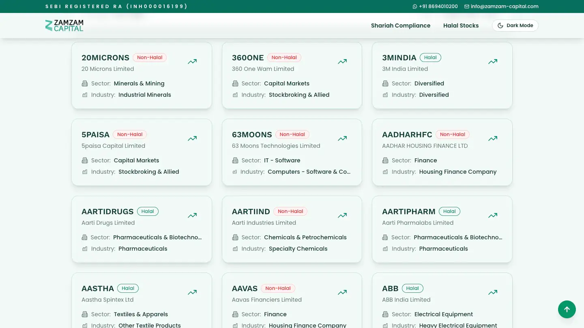Click the industry icon on AARTIPHARM card
The width and height of the screenshot is (584, 328).
(x=385, y=249)
